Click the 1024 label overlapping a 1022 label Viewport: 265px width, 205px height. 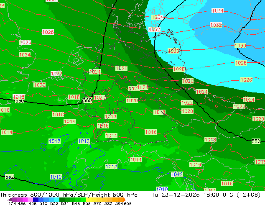[x=143, y=87]
